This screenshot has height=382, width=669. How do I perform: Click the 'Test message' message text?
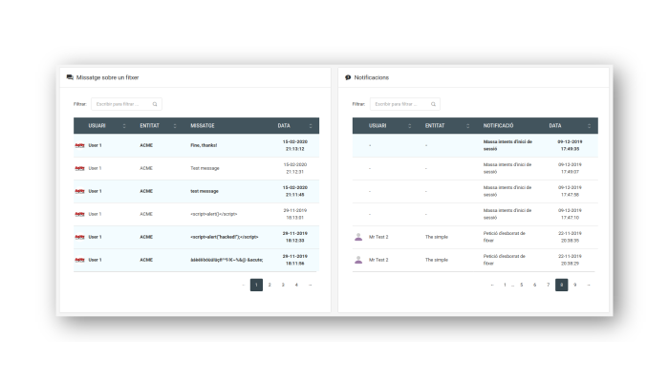click(205, 168)
